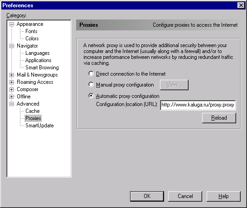
Task: Expand the Composer category
Action: coord(11,89)
